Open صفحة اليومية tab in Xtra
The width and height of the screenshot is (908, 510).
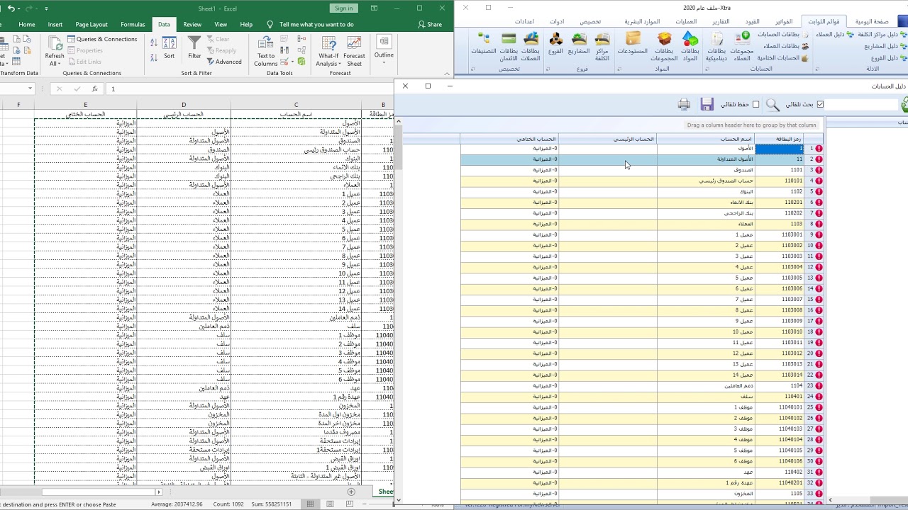click(x=872, y=22)
